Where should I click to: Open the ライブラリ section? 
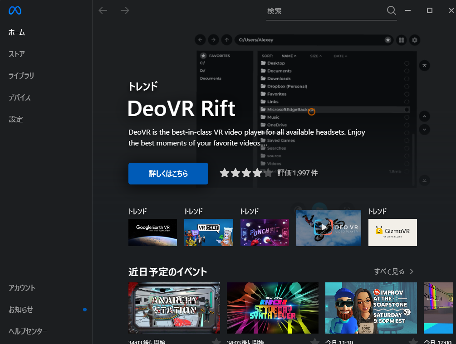(21, 76)
